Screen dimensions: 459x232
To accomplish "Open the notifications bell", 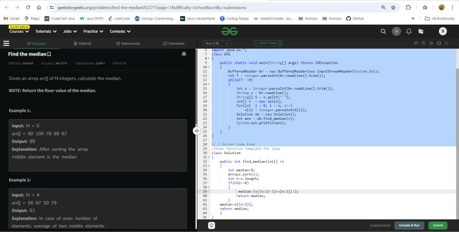I will [x=408, y=31].
